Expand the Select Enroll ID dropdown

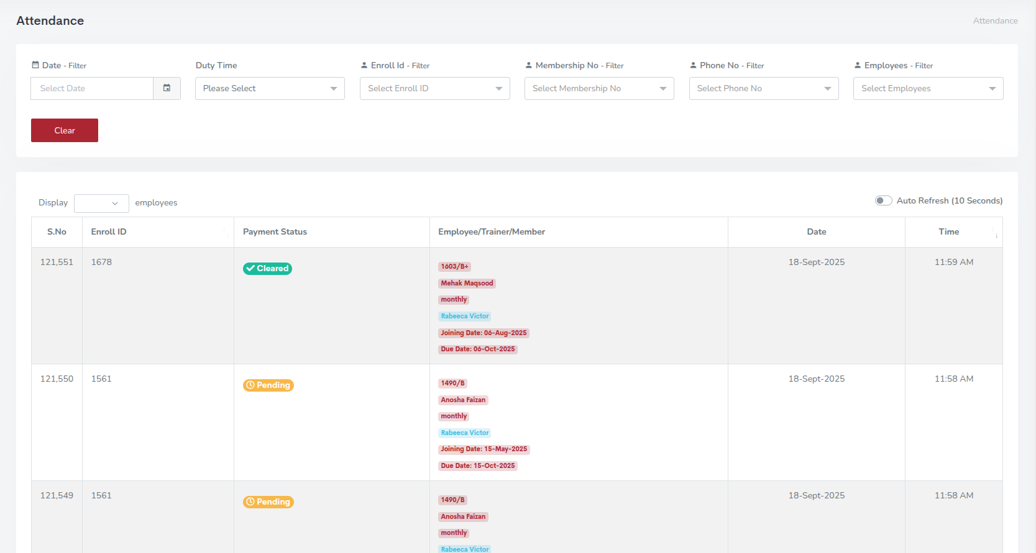pos(435,88)
